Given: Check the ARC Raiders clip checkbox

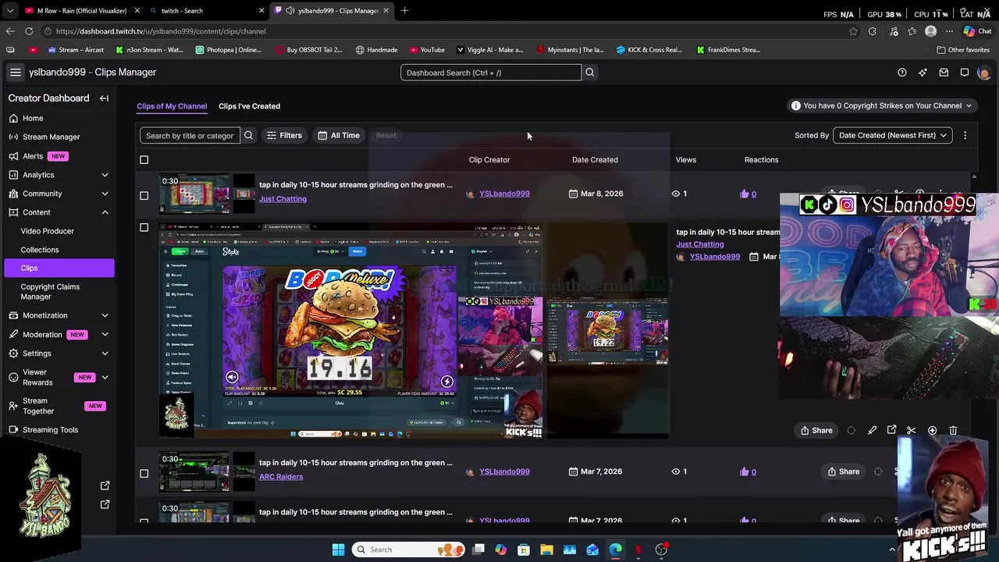Looking at the screenshot, I should coord(144,473).
